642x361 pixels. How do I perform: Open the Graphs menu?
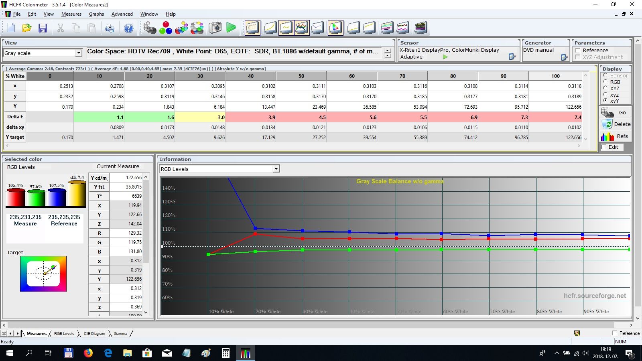coord(96,14)
